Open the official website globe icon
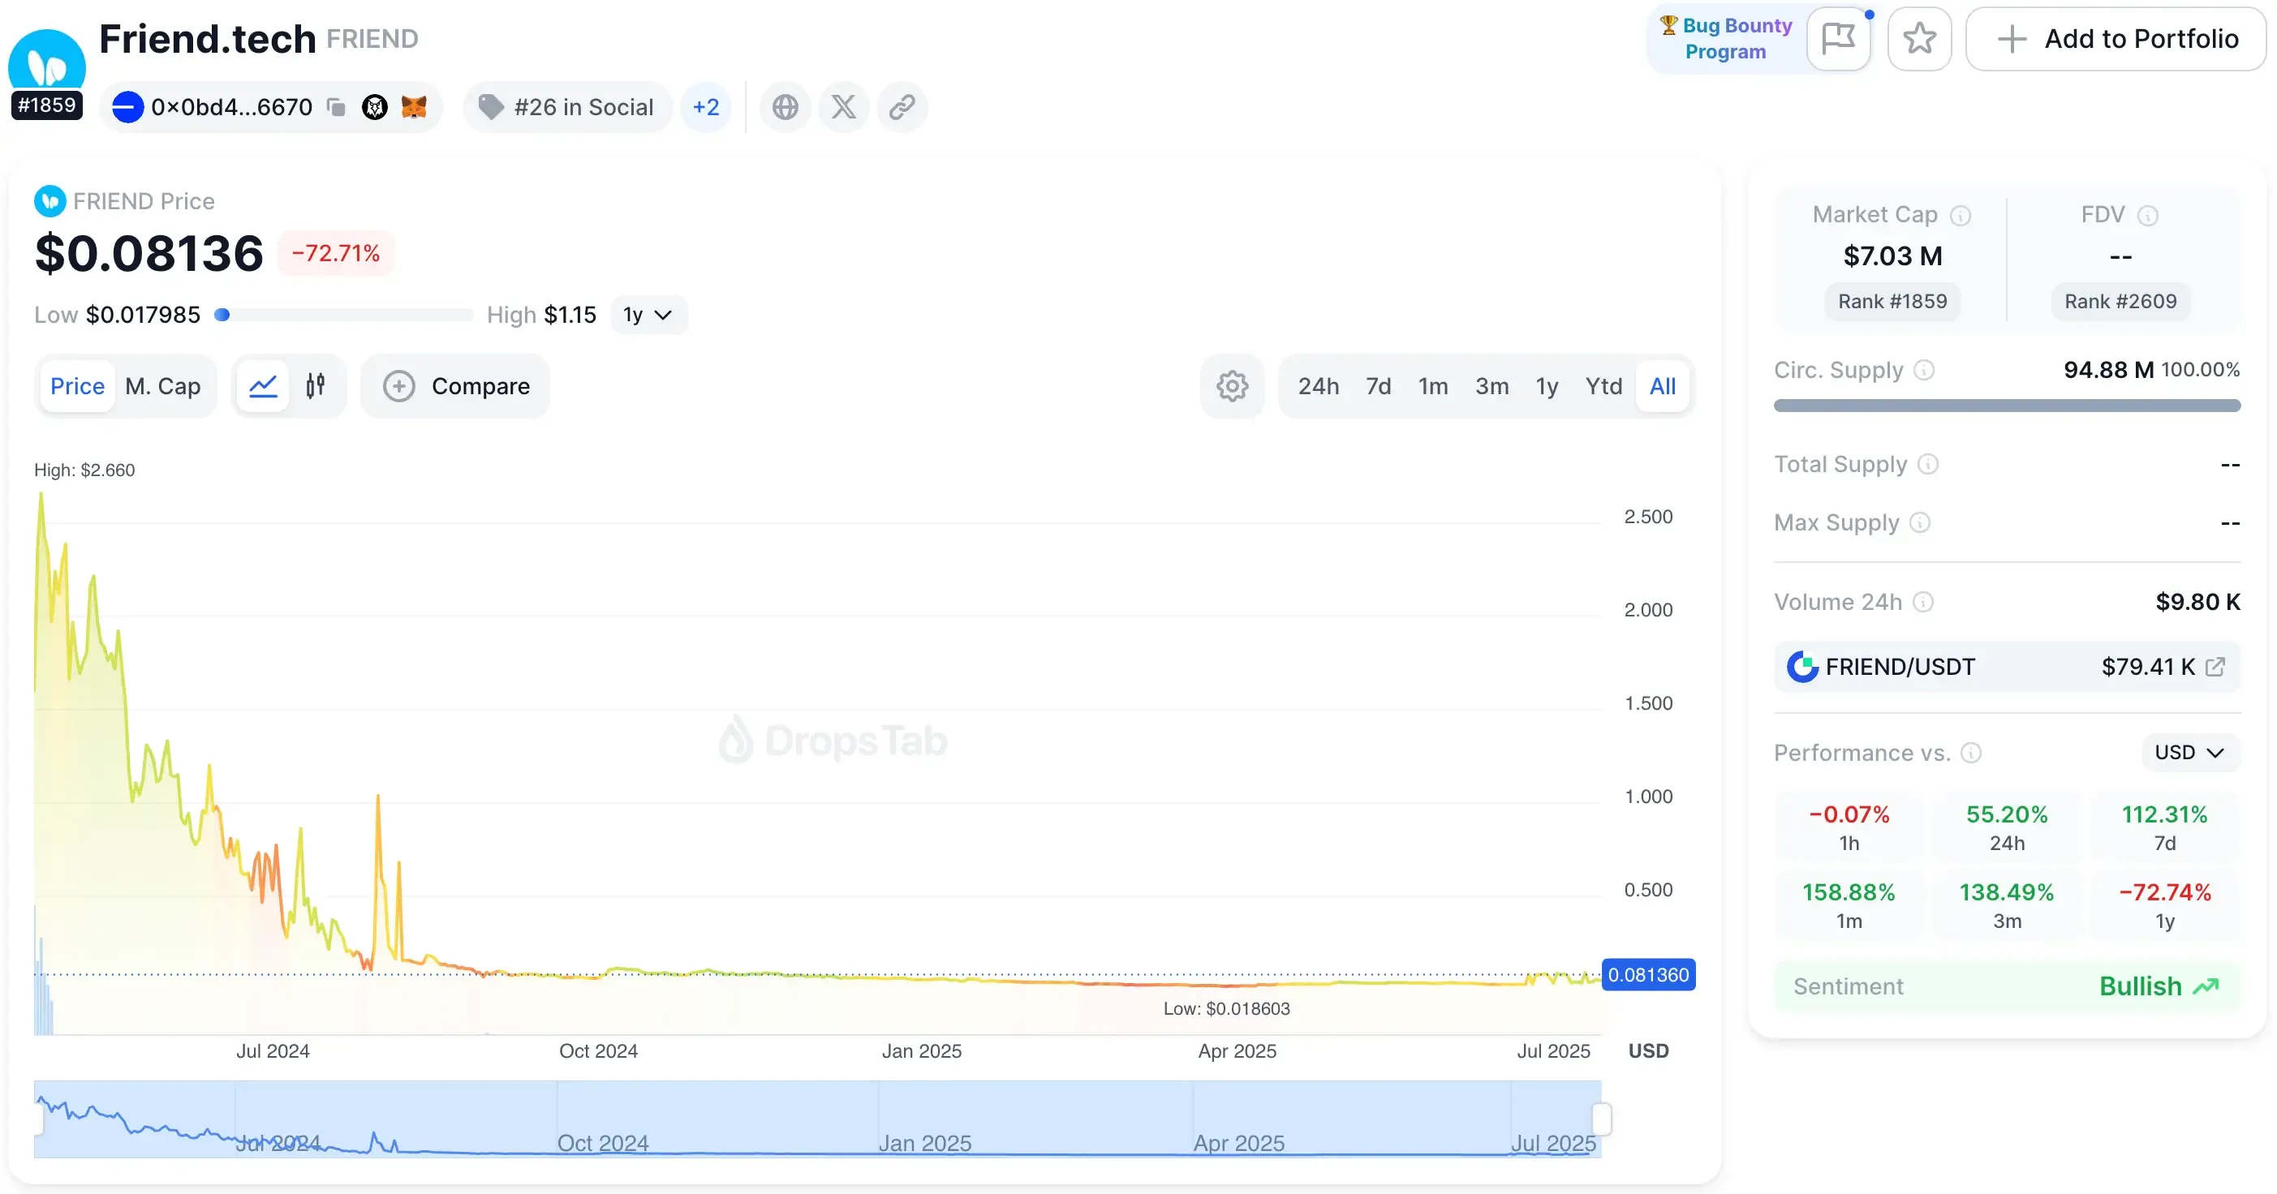This screenshot has width=2277, height=1194. click(785, 107)
